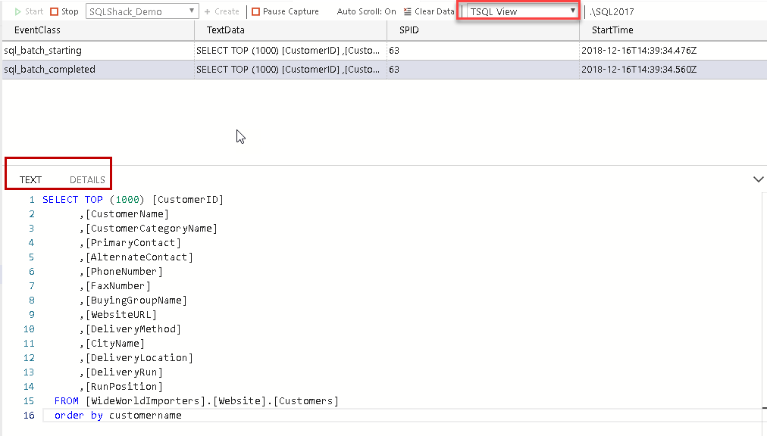
Task: Click the Pause Capture square icon
Action: (256, 11)
